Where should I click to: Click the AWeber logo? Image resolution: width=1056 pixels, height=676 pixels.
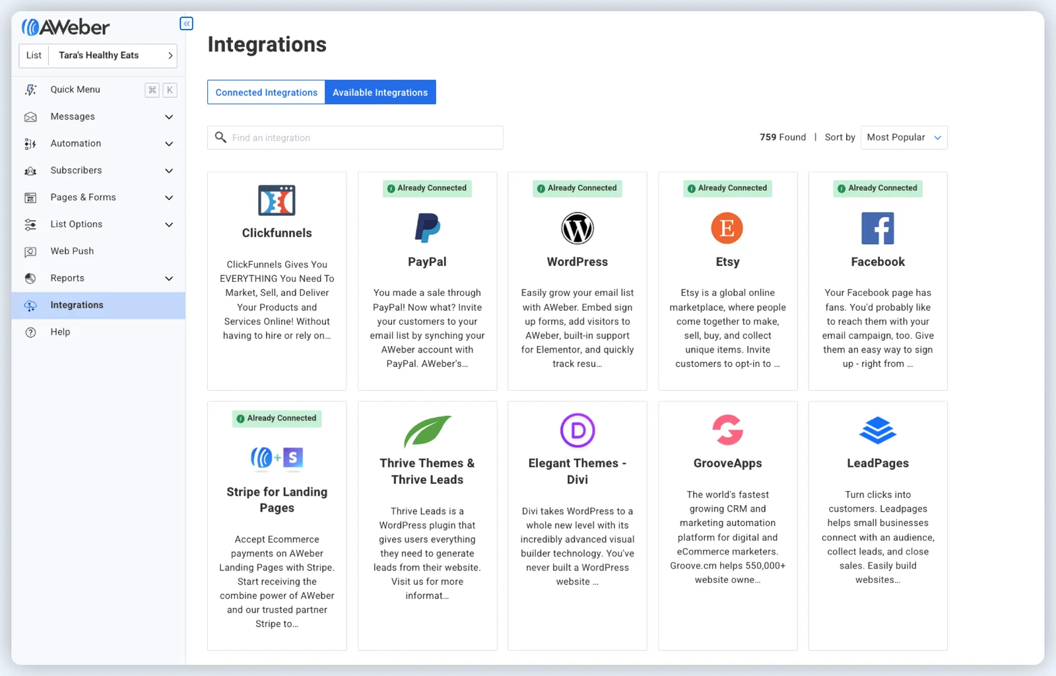(65, 27)
